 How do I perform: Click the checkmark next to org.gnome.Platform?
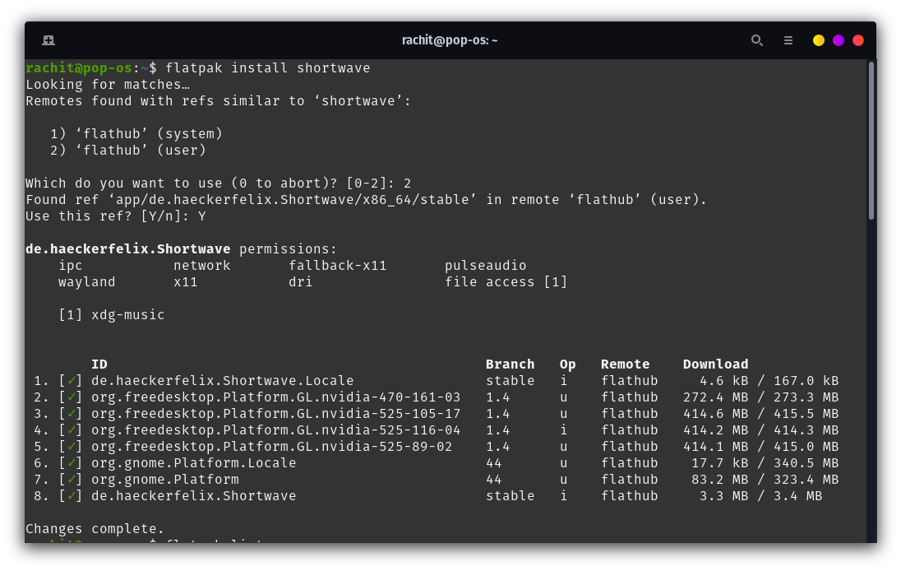click(73, 479)
